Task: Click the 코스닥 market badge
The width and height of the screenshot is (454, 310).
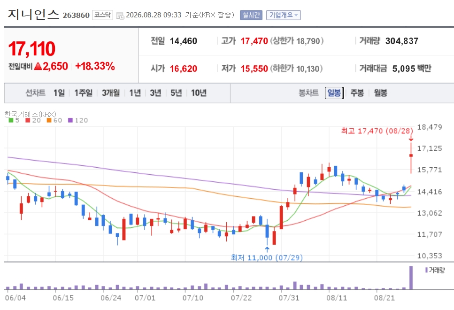Action: point(102,15)
